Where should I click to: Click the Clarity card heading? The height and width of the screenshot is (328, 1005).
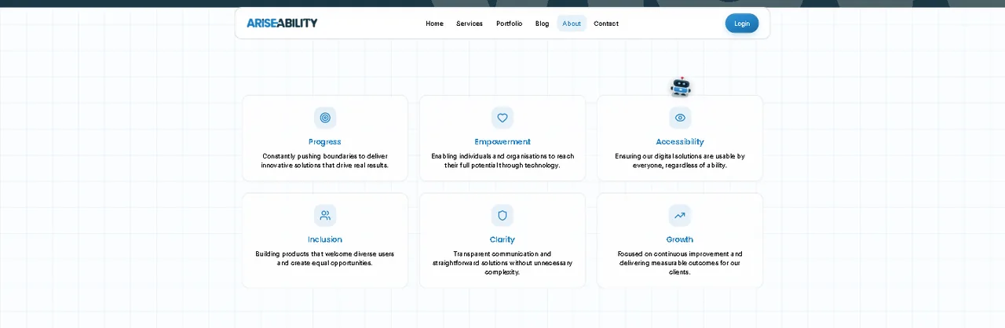(502, 239)
